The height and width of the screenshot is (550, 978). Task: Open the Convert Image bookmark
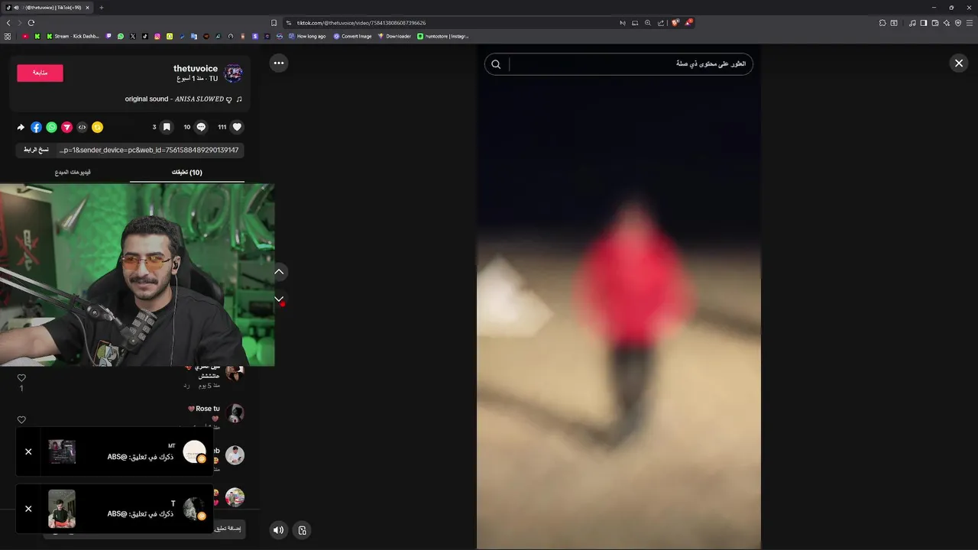tap(352, 36)
